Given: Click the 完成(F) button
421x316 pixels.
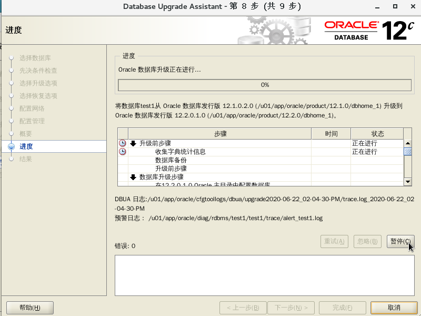Looking at the screenshot, I should [x=342, y=308].
